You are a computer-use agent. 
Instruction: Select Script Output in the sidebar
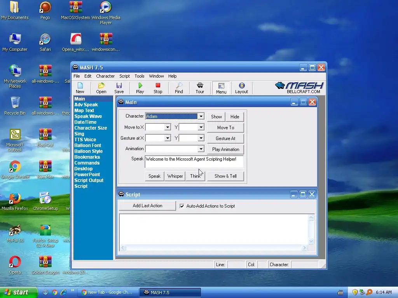pos(89,180)
